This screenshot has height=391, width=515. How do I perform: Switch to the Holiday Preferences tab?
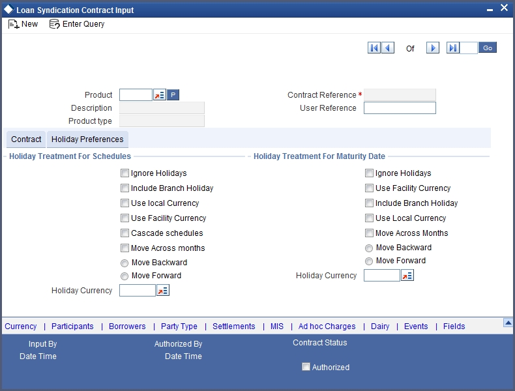pyautogui.click(x=87, y=139)
